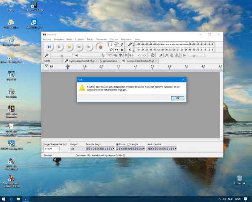Screen dimensions: 252x202
Task: Click the Zoom Out icon
Action: (166, 56)
